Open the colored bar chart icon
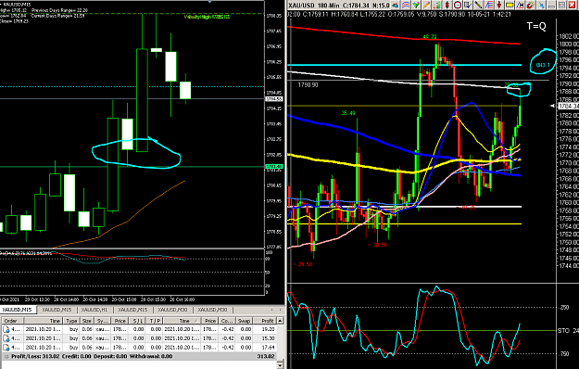The width and height of the screenshot is (579, 369). [x=437, y=6]
